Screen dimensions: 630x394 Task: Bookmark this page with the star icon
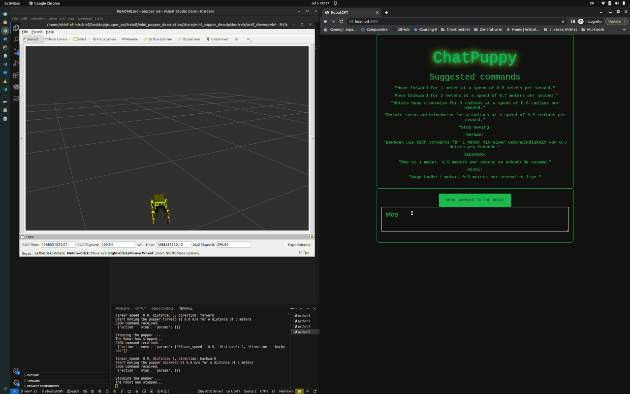(x=563, y=21)
